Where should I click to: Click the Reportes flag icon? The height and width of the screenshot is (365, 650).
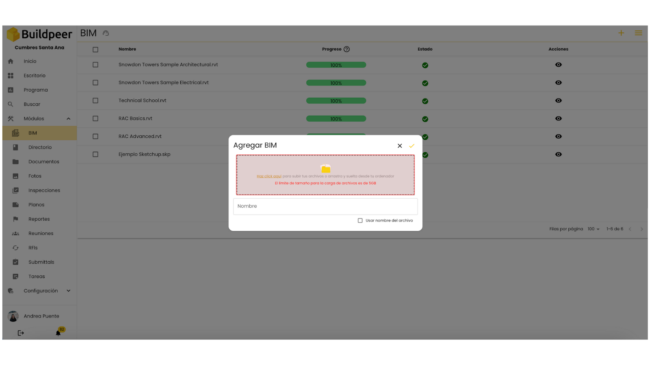pos(15,219)
